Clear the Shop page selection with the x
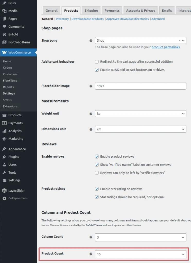 (x=180, y=41)
